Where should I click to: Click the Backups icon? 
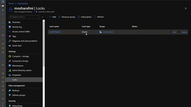(10, 90)
